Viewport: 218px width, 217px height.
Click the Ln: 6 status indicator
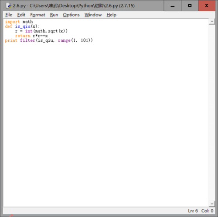tap(193, 210)
